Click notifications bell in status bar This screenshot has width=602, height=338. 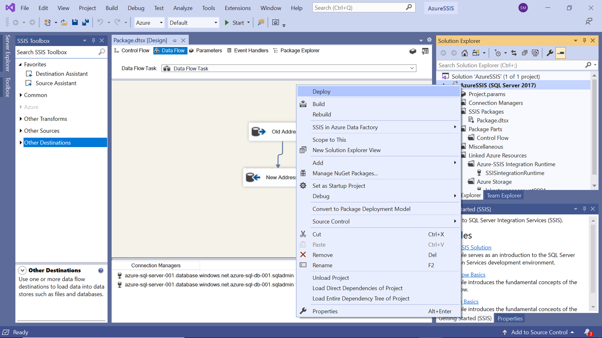(587, 332)
